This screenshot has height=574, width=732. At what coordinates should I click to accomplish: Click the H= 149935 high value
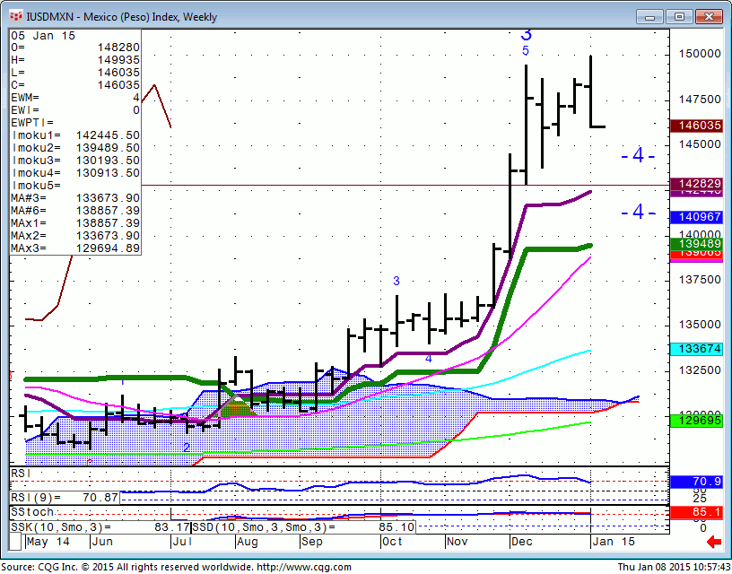[75, 60]
